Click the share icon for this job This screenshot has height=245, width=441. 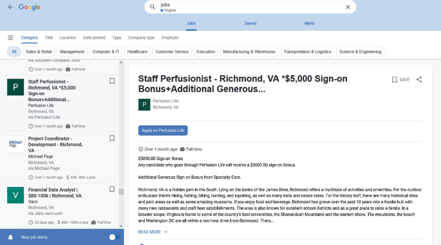tap(419, 80)
